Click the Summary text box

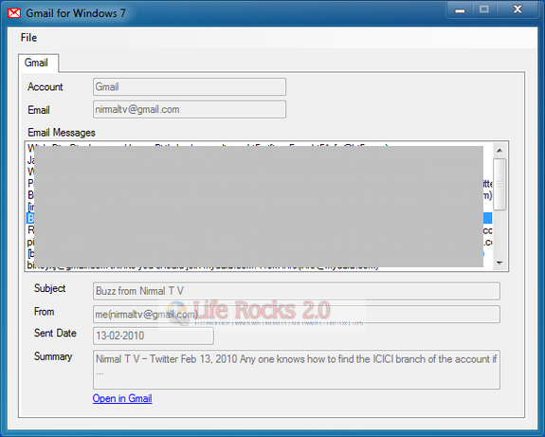(x=297, y=370)
